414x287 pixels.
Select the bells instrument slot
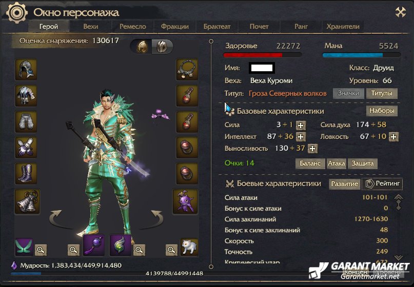click(x=27, y=201)
